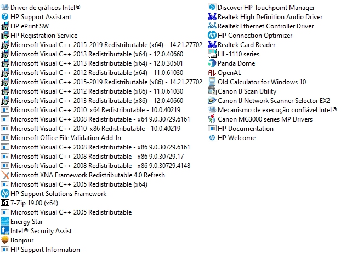Image resolution: width=352 pixels, height=260 pixels.
Task: Select Visual C++ 2013 (x64) 12.0.40660
Action: click(x=97, y=54)
